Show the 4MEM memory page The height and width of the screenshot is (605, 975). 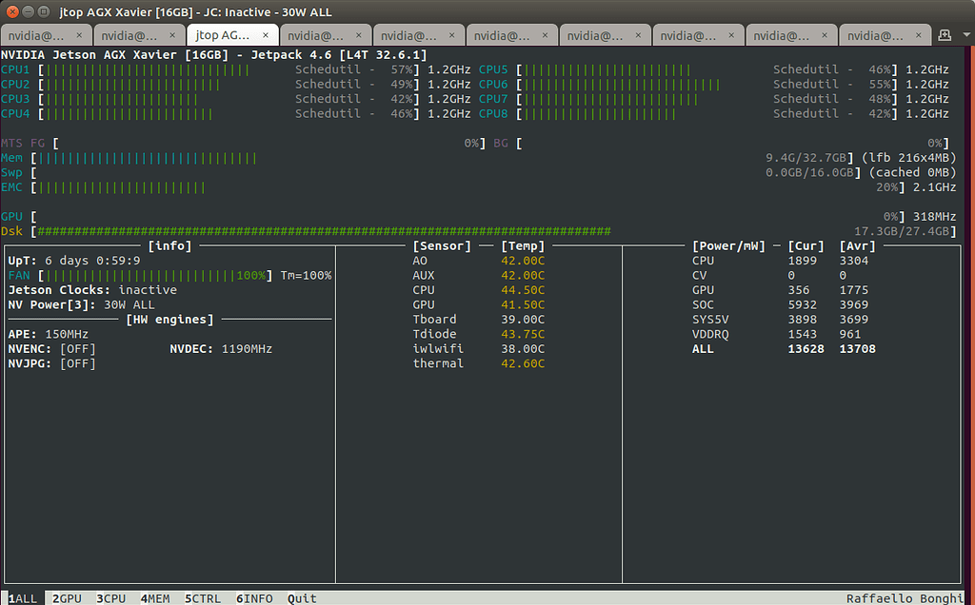point(155,598)
